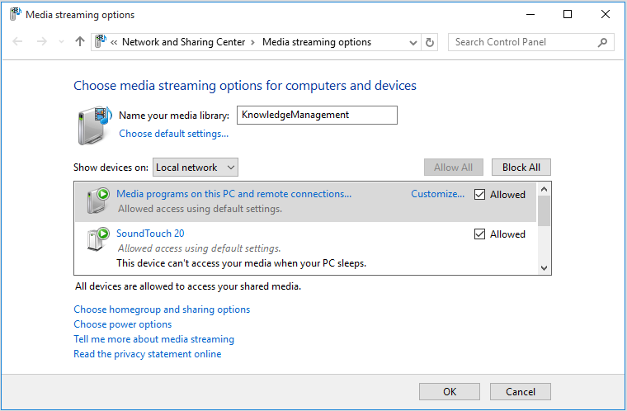Open the Show devices on dropdown
The image size is (627, 411).
pyautogui.click(x=196, y=168)
